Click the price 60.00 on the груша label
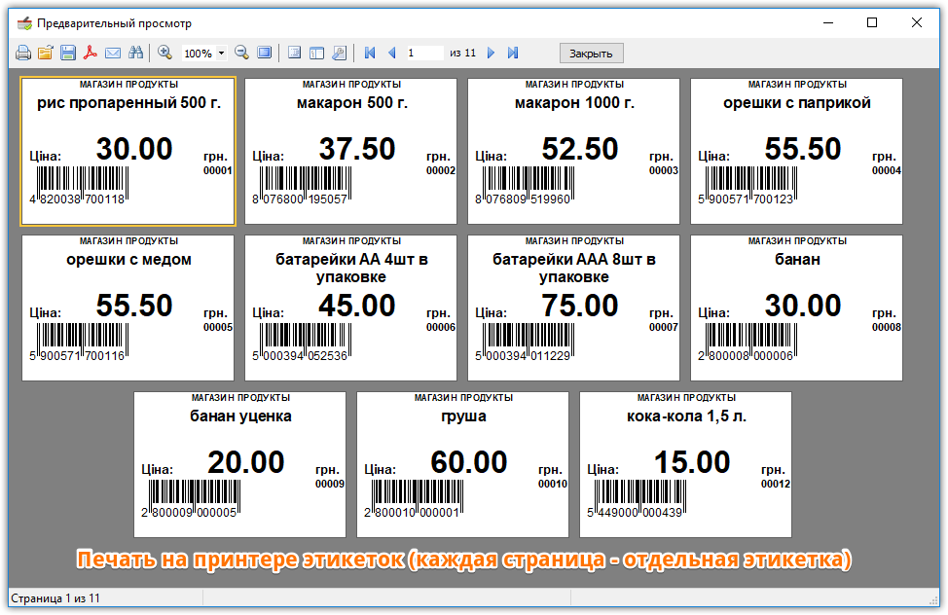The height and width of the screenshot is (615, 948). 468,462
